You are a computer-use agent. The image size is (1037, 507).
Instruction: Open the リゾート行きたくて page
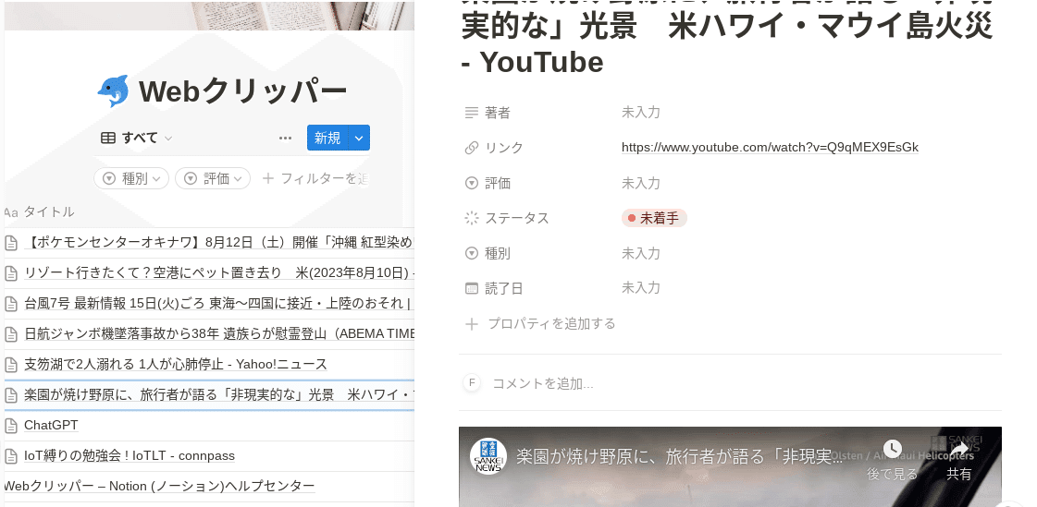coord(219,272)
